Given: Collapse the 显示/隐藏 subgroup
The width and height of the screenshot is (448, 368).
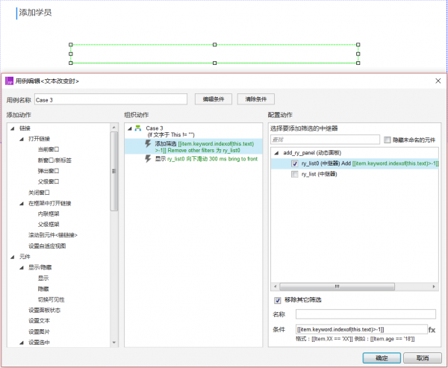Looking at the screenshot, I should pyautogui.click(x=22, y=267).
